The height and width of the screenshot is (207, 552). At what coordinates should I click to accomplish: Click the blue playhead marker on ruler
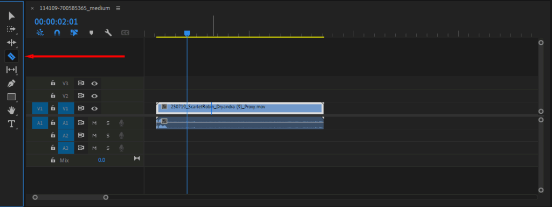click(x=187, y=33)
